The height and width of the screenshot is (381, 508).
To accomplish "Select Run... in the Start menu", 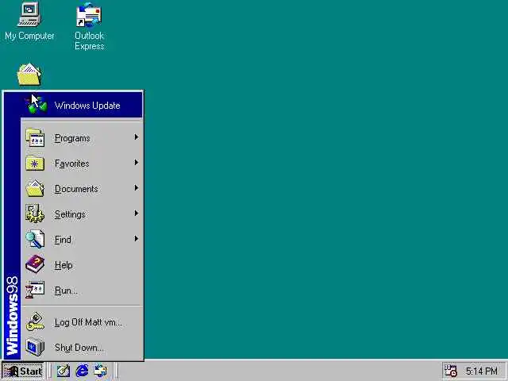I will point(81,290).
